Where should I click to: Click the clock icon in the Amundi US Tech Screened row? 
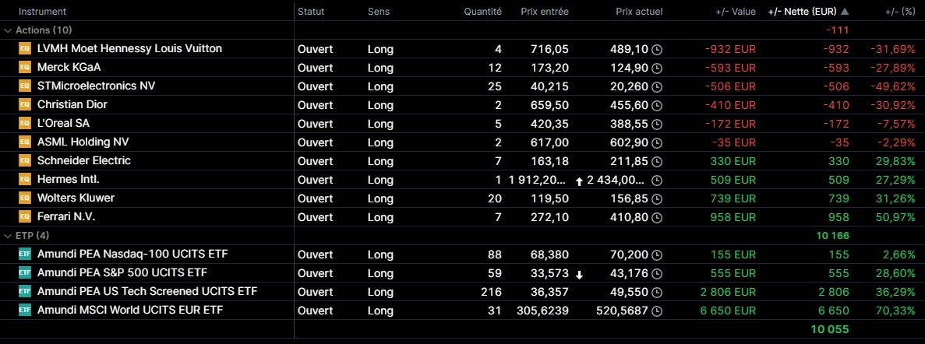point(656,292)
